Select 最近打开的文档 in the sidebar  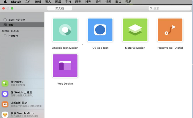pyautogui.click(x=17, y=20)
